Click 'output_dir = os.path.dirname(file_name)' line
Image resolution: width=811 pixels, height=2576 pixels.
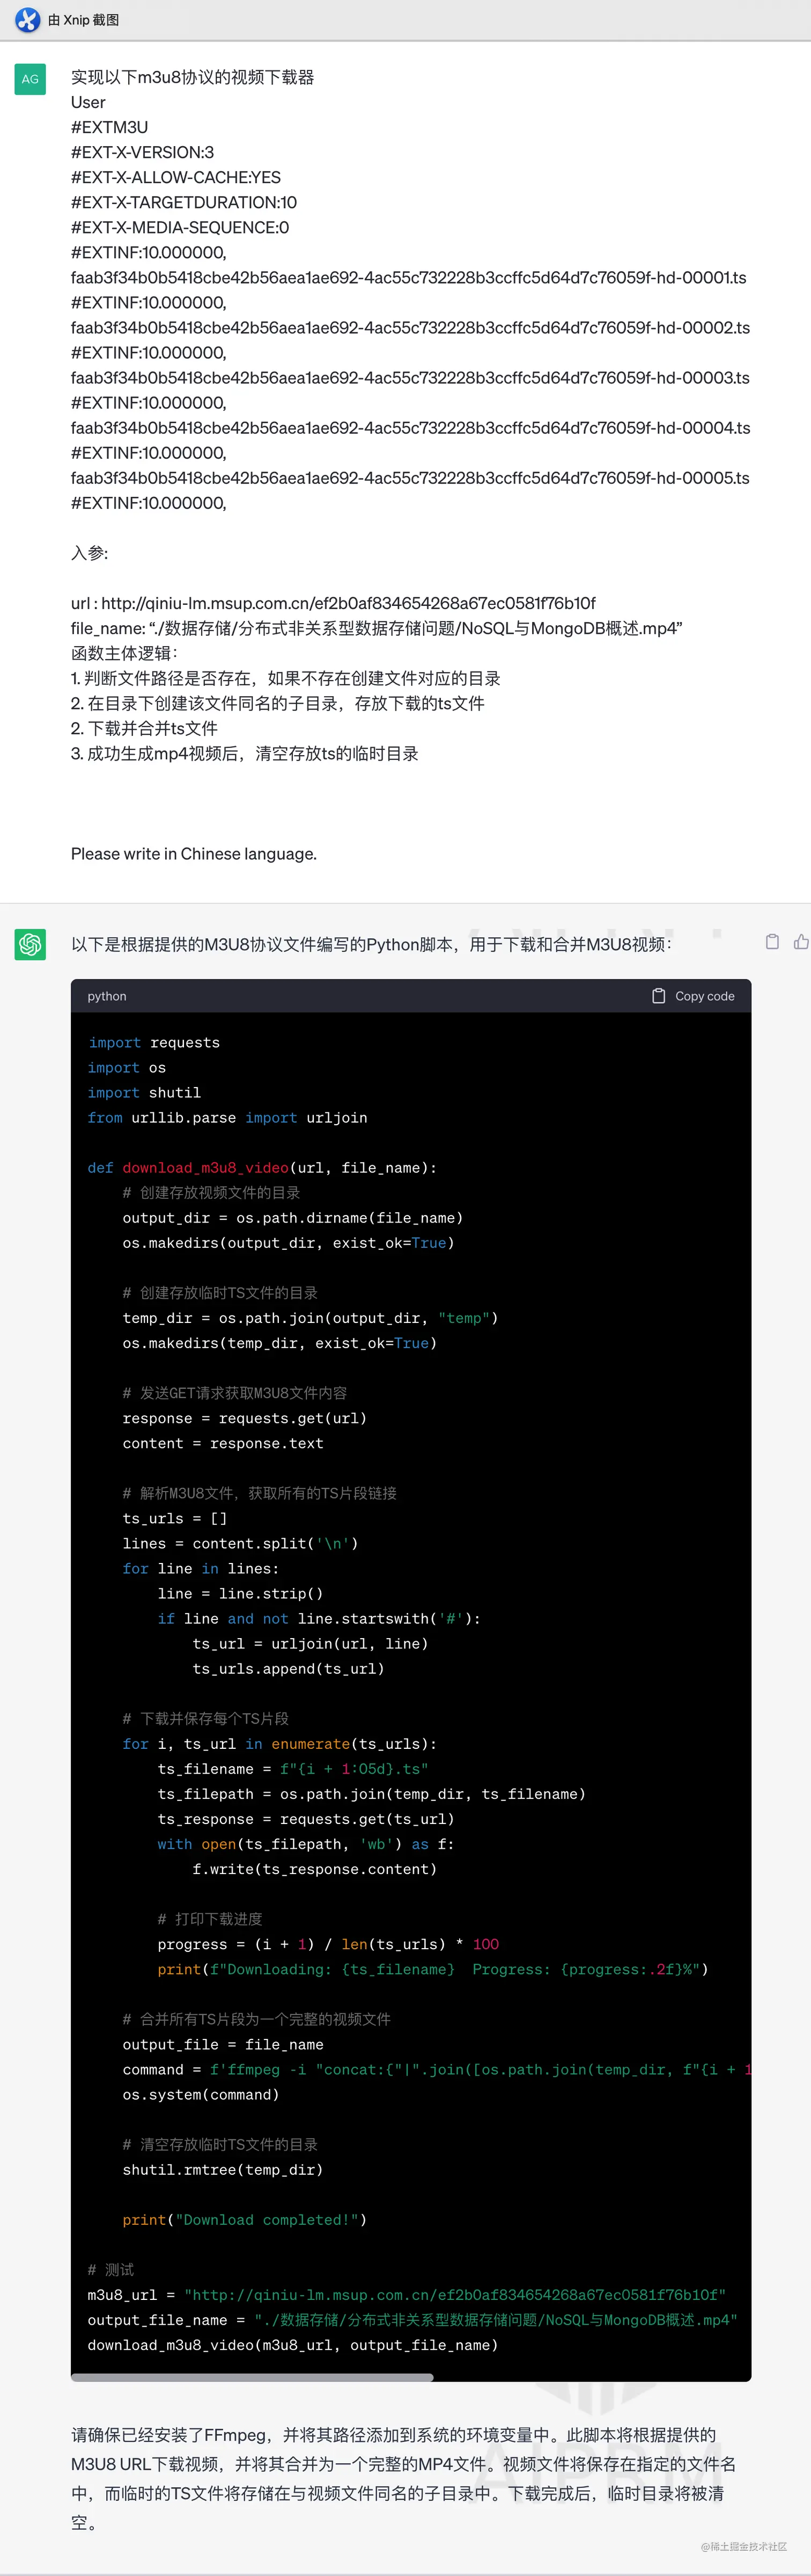[293, 1217]
